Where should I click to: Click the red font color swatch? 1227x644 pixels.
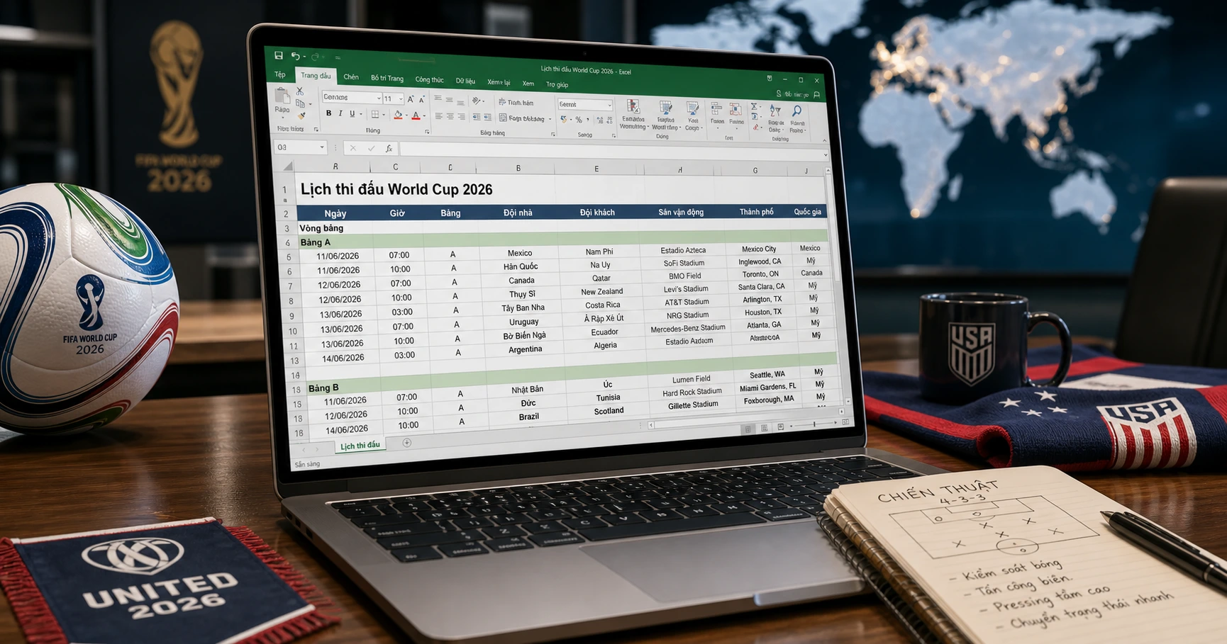416,115
